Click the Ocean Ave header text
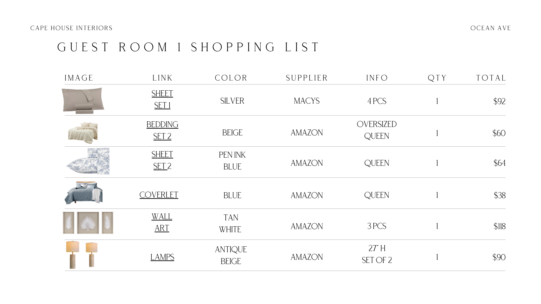Image resolution: width=541 pixels, height=304 pixels. pyautogui.click(x=491, y=28)
